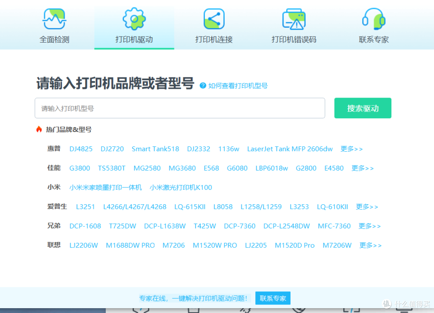Select LaserJet Tank MFP 2606dw
Image resolution: width=434 pixels, height=313 pixels.
coord(290,149)
